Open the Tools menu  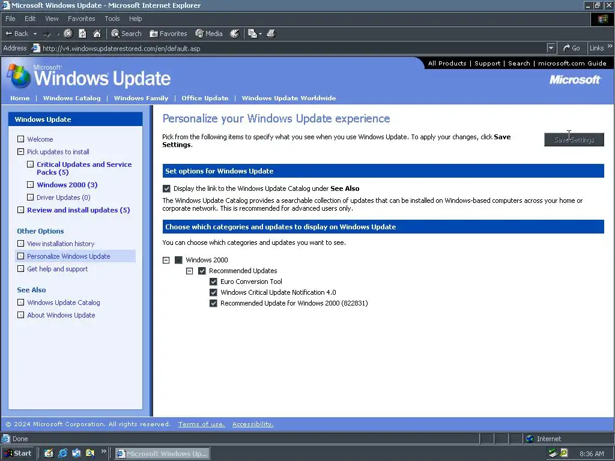tap(112, 19)
